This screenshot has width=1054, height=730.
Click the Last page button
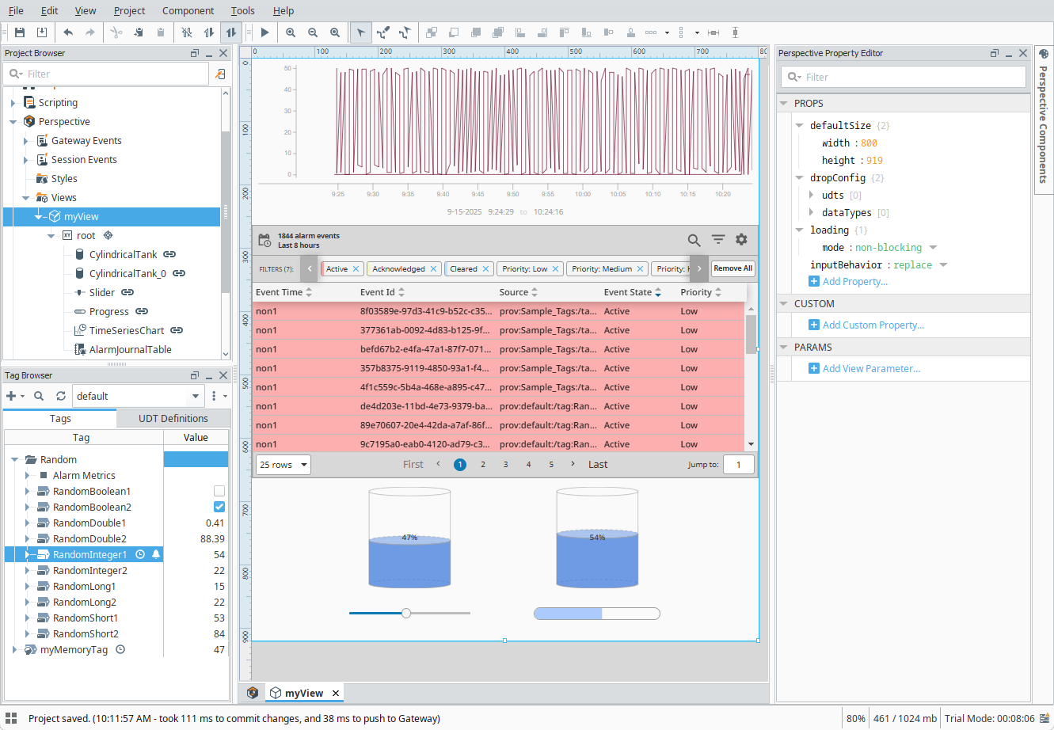(x=598, y=465)
